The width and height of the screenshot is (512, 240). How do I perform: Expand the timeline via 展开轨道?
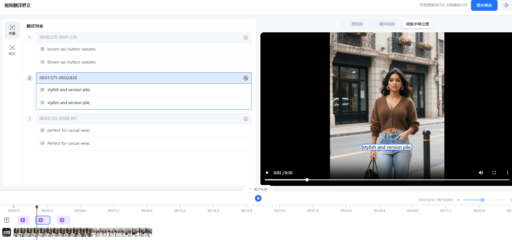click(x=258, y=189)
